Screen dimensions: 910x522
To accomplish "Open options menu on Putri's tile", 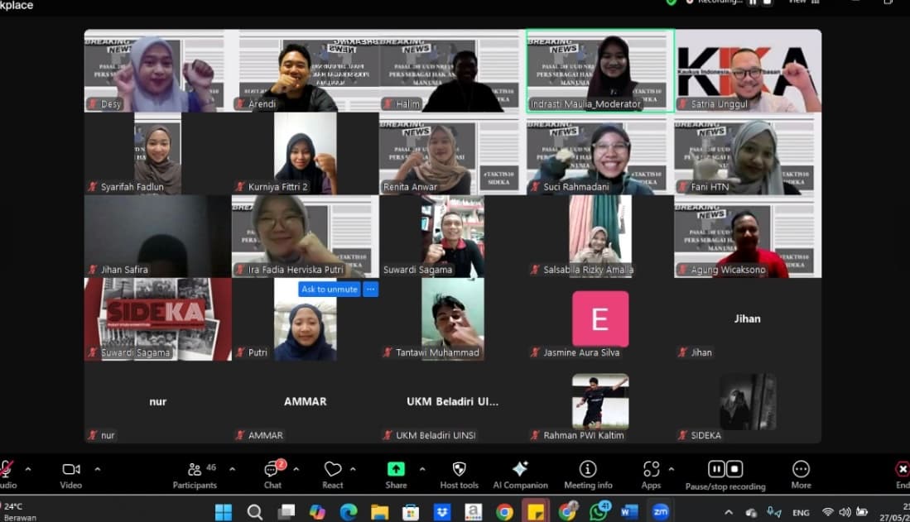I will click(x=371, y=289).
